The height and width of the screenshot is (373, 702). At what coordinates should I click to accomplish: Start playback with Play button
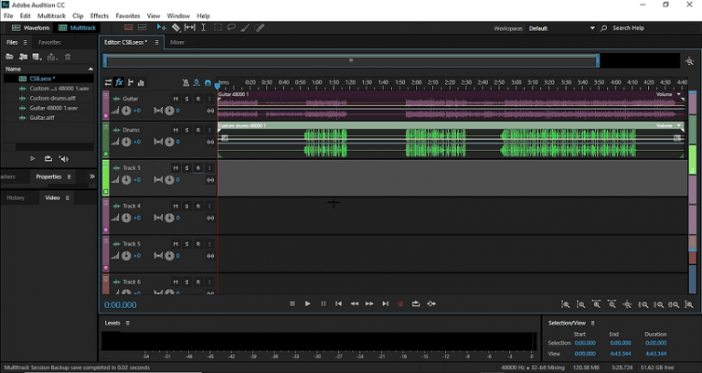point(307,304)
